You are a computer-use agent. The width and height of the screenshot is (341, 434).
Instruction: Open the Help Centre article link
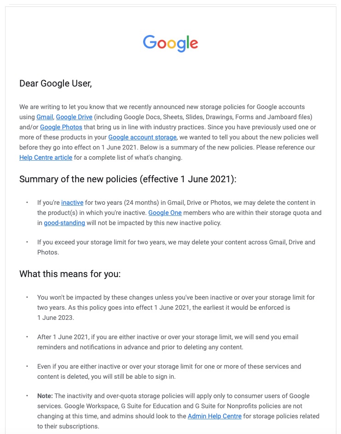[x=46, y=157]
